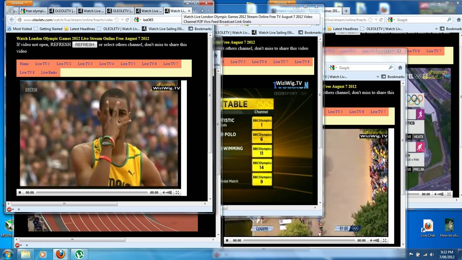462x260 pixels.
Task: Click the sprinter video's seek progress bar
Action: click(92, 192)
